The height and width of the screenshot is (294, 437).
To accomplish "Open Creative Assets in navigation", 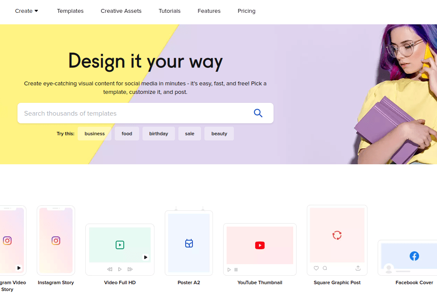I will tap(121, 11).
